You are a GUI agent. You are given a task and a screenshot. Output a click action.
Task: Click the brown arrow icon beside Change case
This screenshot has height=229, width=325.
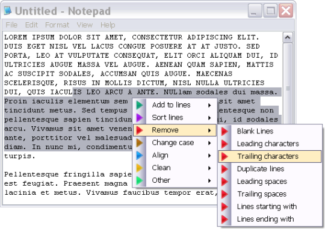coord(140,142)
